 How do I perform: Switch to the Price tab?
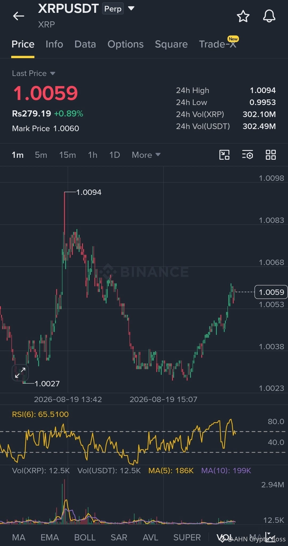pos(23,44)
